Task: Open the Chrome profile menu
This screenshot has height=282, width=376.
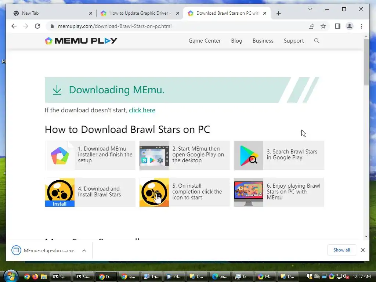Action: pos(350,26)
